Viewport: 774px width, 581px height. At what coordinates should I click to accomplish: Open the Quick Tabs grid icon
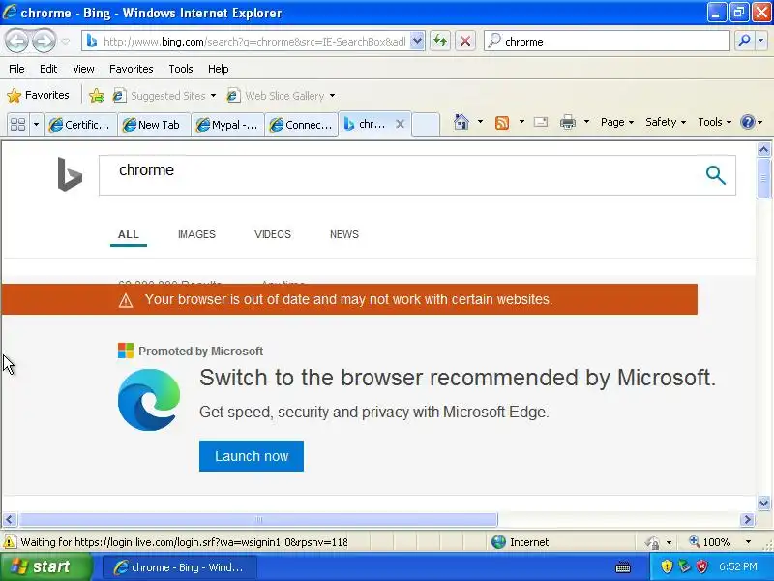pyautogui.click(x=18, y=124)
